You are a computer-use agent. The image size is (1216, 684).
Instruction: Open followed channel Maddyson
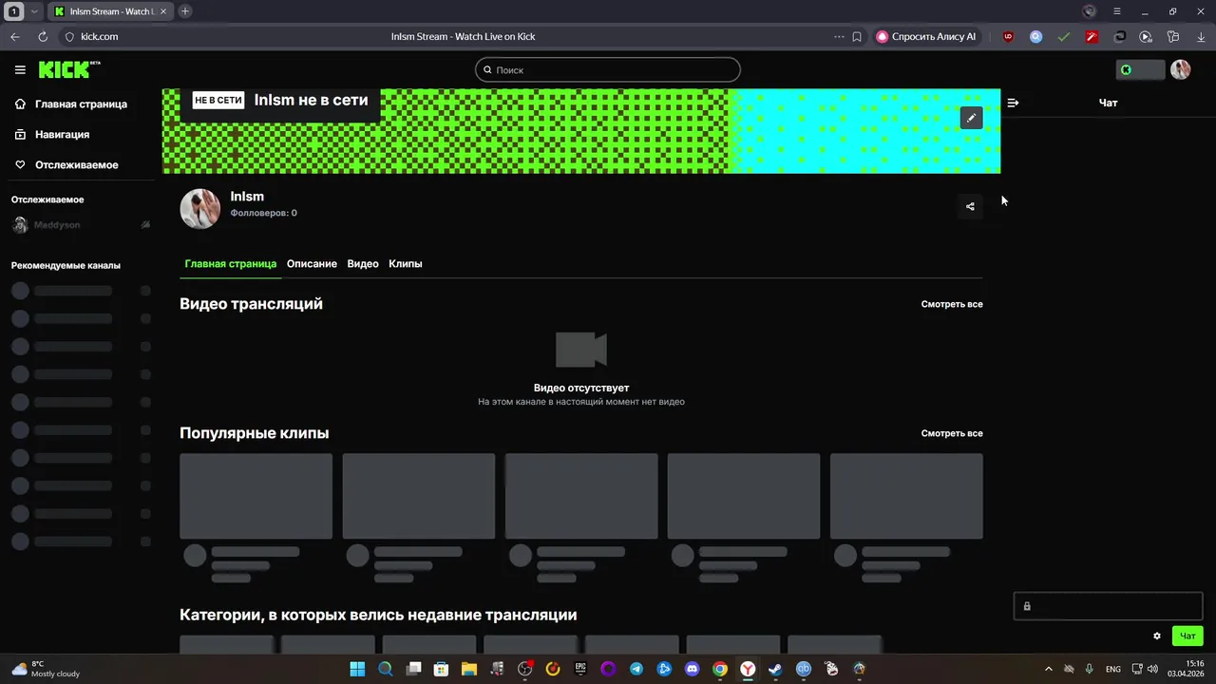[x=81, y=225]
